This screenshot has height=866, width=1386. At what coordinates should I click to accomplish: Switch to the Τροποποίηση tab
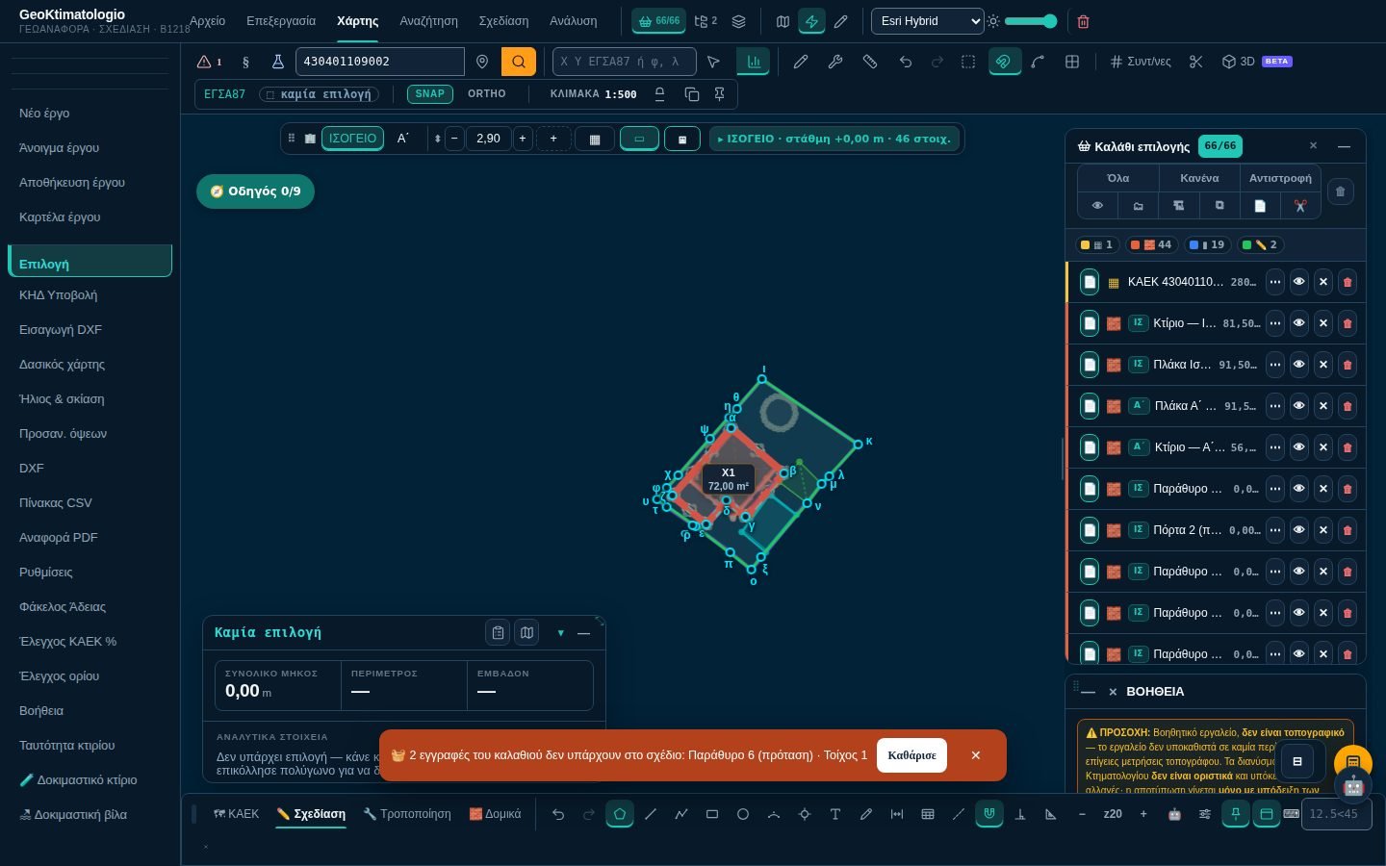tap(407, 814)
